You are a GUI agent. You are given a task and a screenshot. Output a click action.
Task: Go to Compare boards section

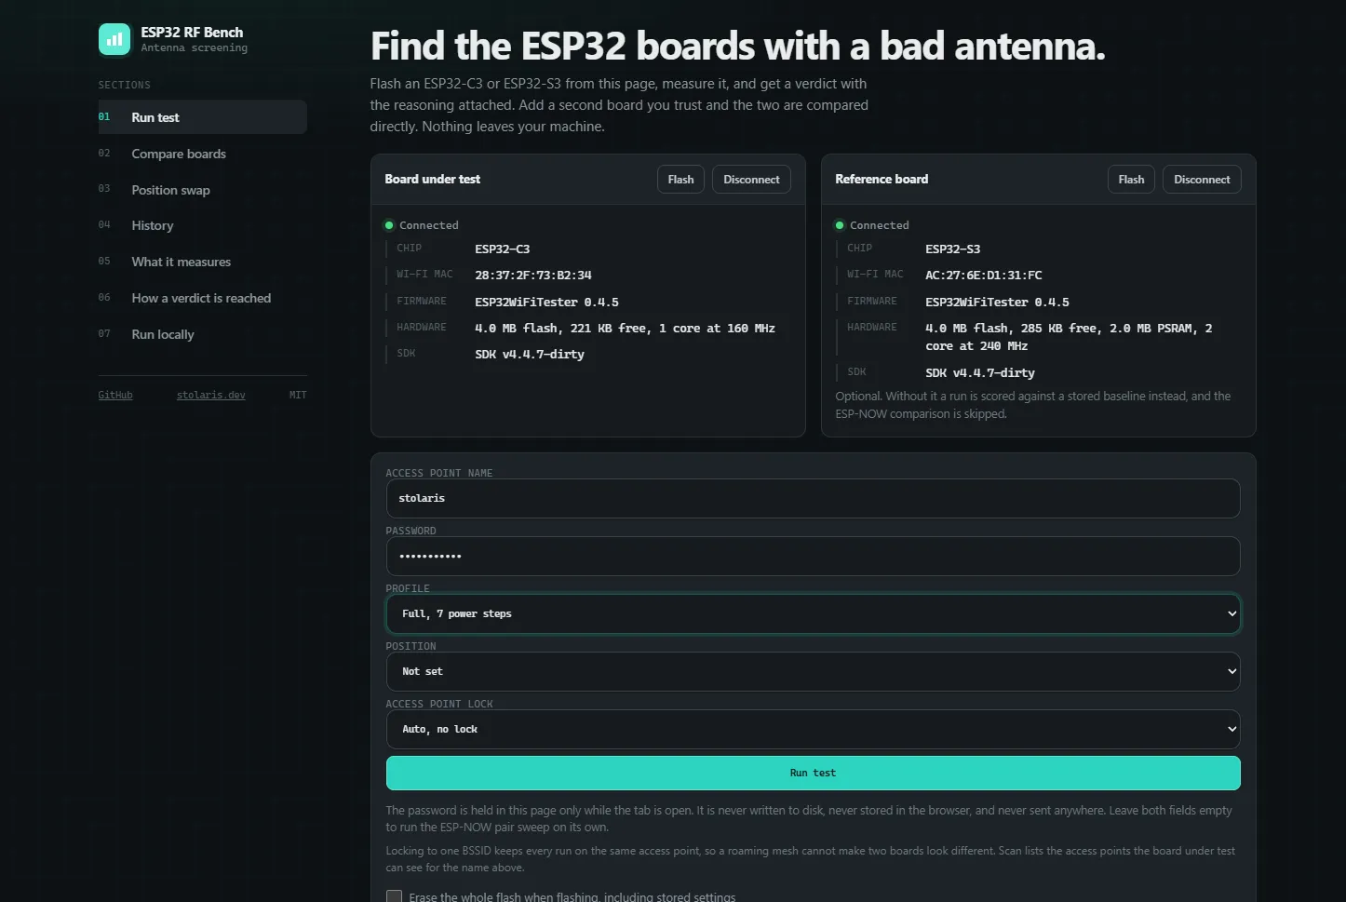[202, 154]
